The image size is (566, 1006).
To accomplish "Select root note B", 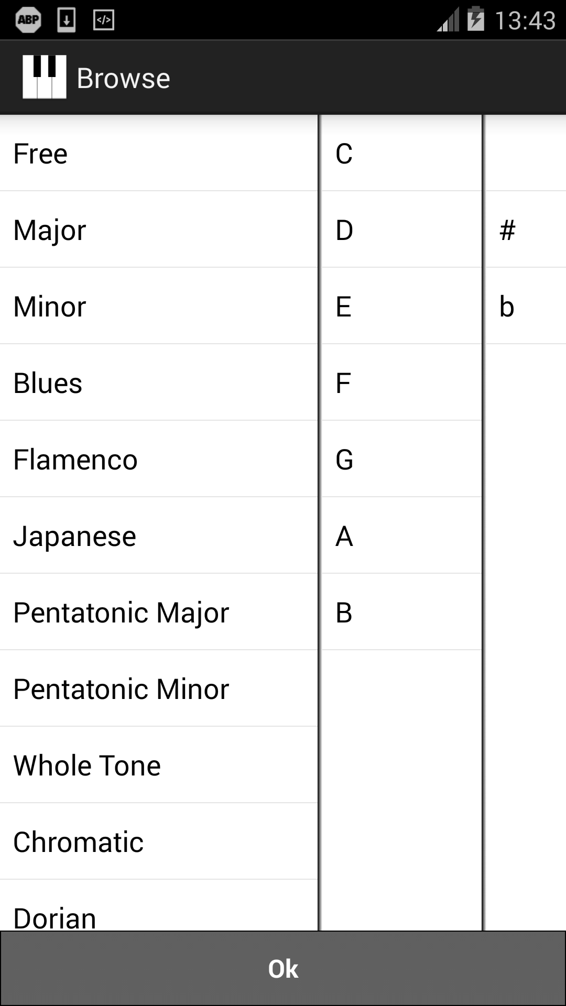I will click(x=401, y=613).
